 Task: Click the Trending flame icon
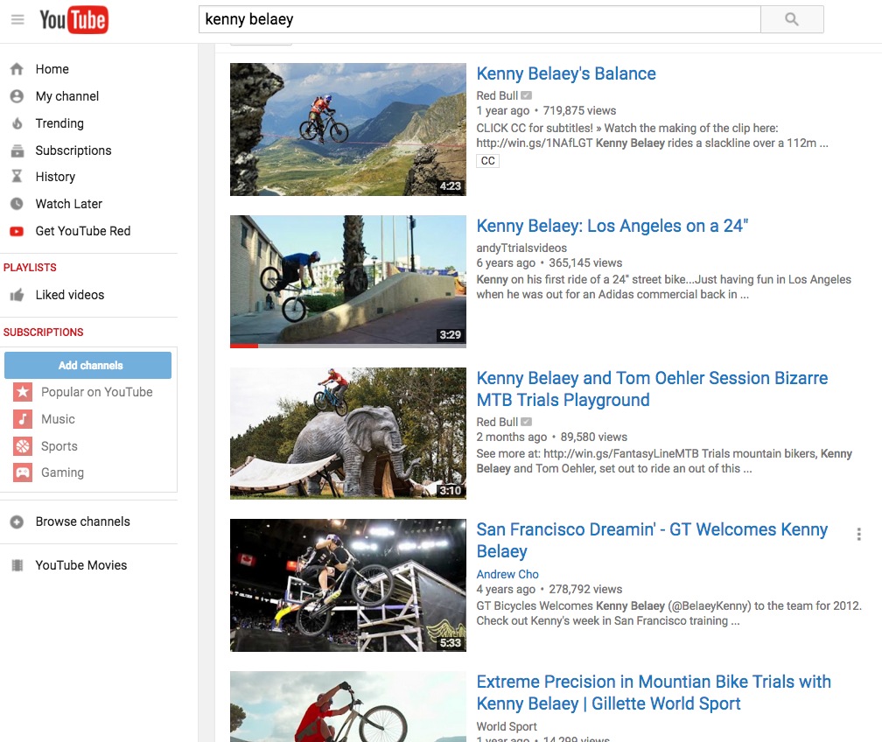(17, 123)
